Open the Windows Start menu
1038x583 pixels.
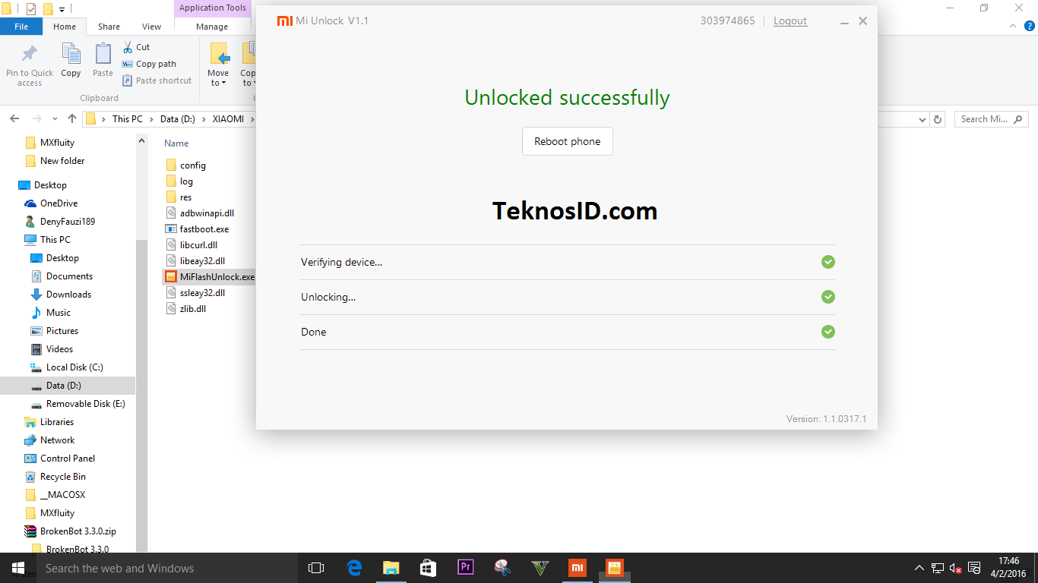coord(18,568)
